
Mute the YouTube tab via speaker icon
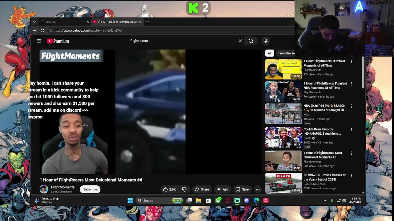(x=100, y=22)
